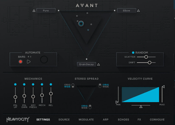The height and width of the screenshot is (125, 175).
Task: Play the automation with the triangle button
Action: (28, 62)
